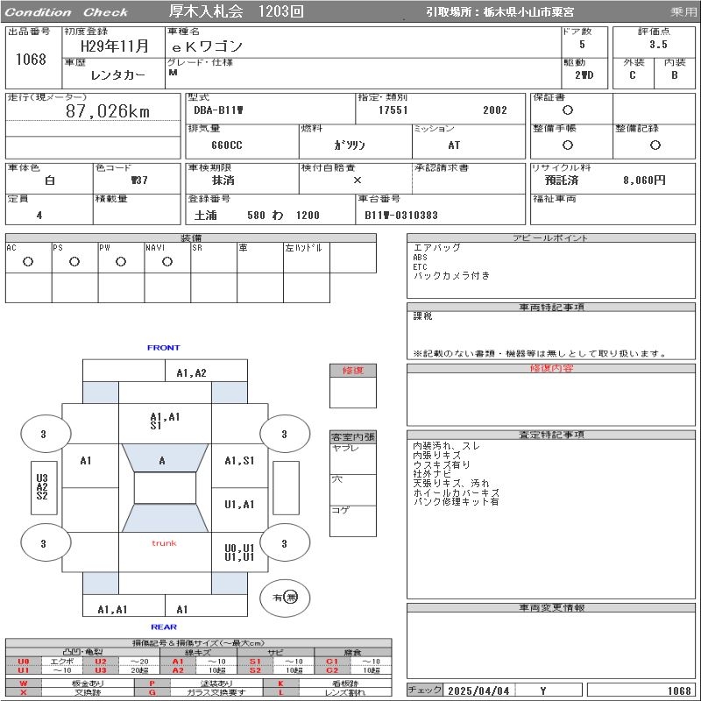The height and width of the screenshot is (701, 701).
Task: Click registration place 土浦
Action: [206, 215]
